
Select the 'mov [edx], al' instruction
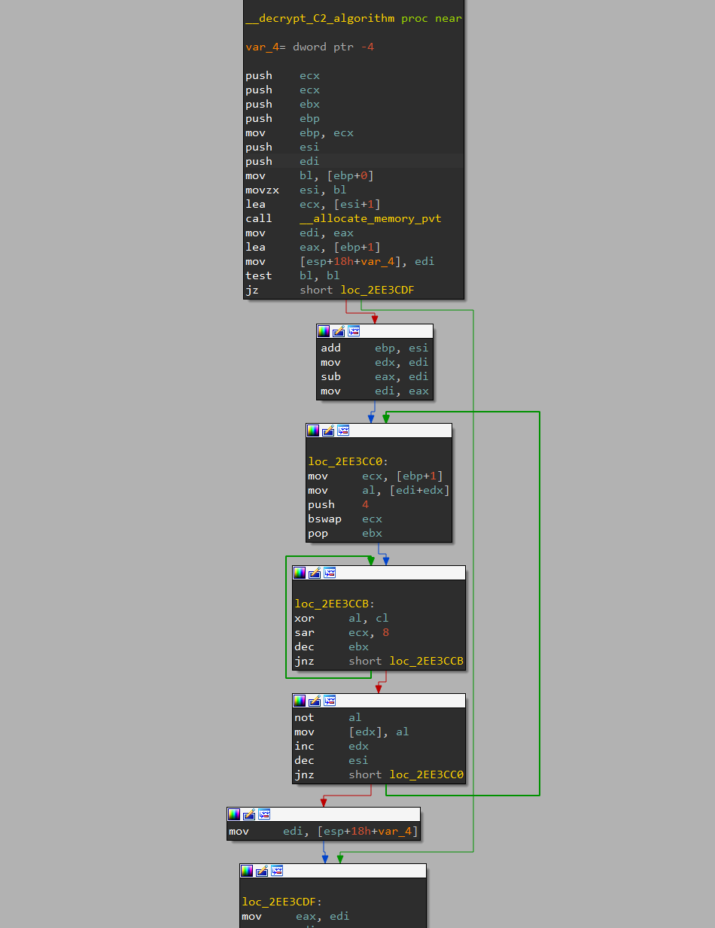[x=351, y=732]
